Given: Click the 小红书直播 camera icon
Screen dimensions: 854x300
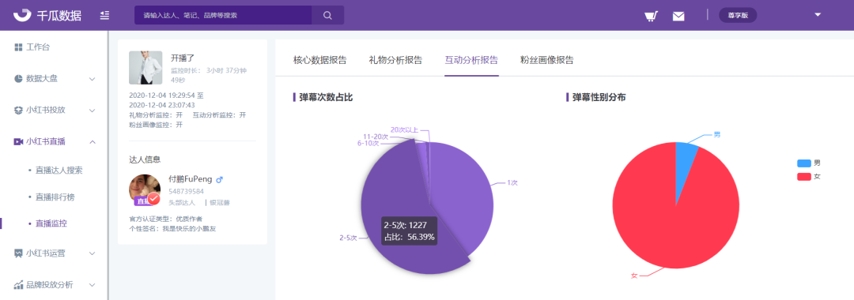Looking at the screenshot, I should click(x=18, y=142).
